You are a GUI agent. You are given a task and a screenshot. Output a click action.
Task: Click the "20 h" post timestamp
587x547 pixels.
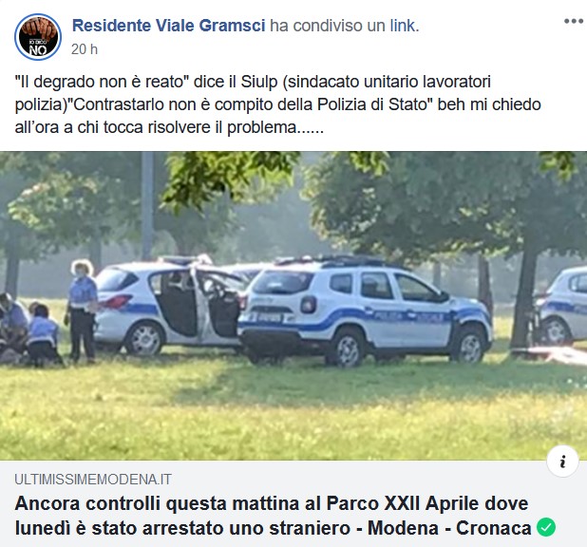(85, 49)
